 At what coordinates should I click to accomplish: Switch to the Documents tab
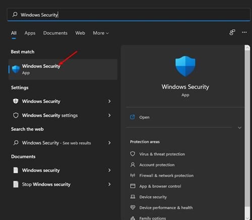(x=55, y=33)
